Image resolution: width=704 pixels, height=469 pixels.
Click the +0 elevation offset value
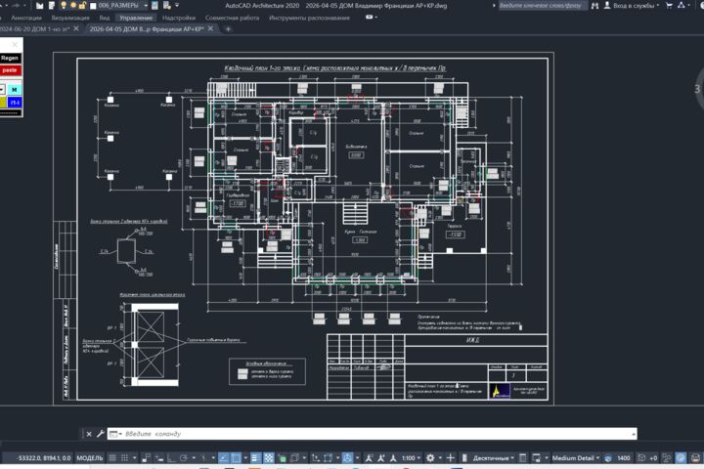point(653,458)
